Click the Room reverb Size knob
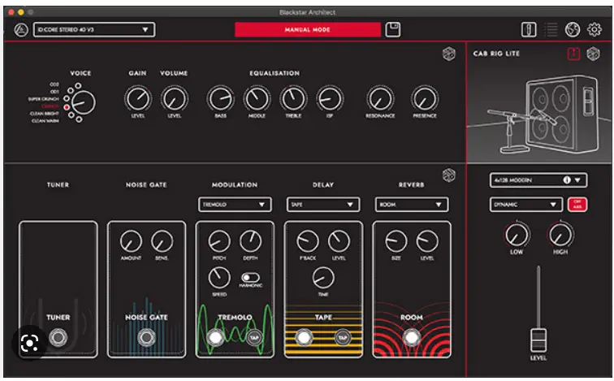 pos(396,241)
